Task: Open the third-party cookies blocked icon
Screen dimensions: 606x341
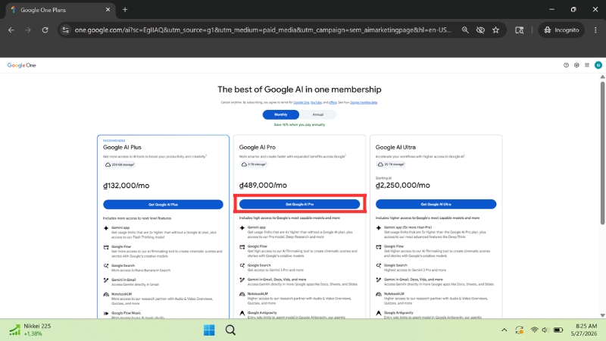Action: (480, 30)
